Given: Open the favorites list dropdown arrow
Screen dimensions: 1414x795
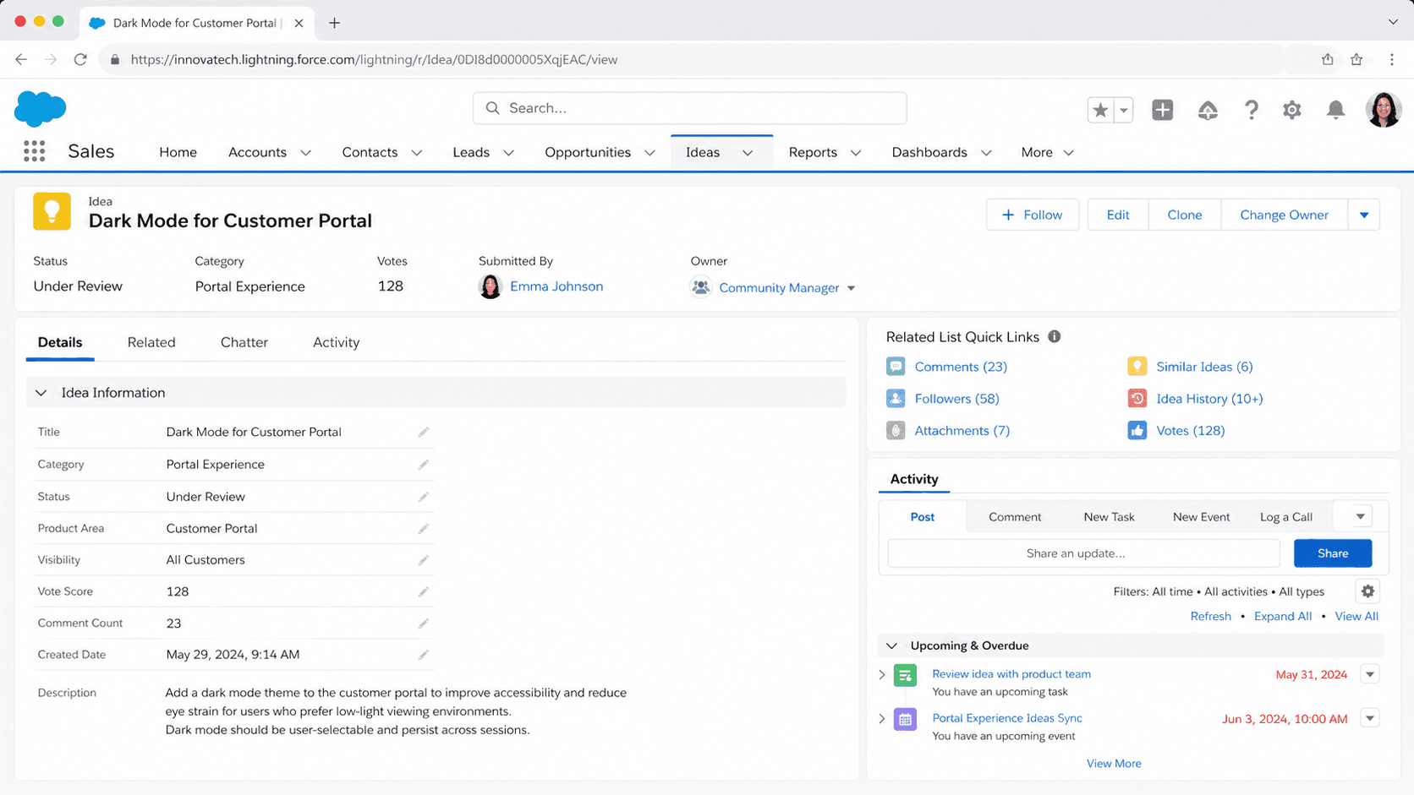Looking at the screenshot, I should 1123,110.
